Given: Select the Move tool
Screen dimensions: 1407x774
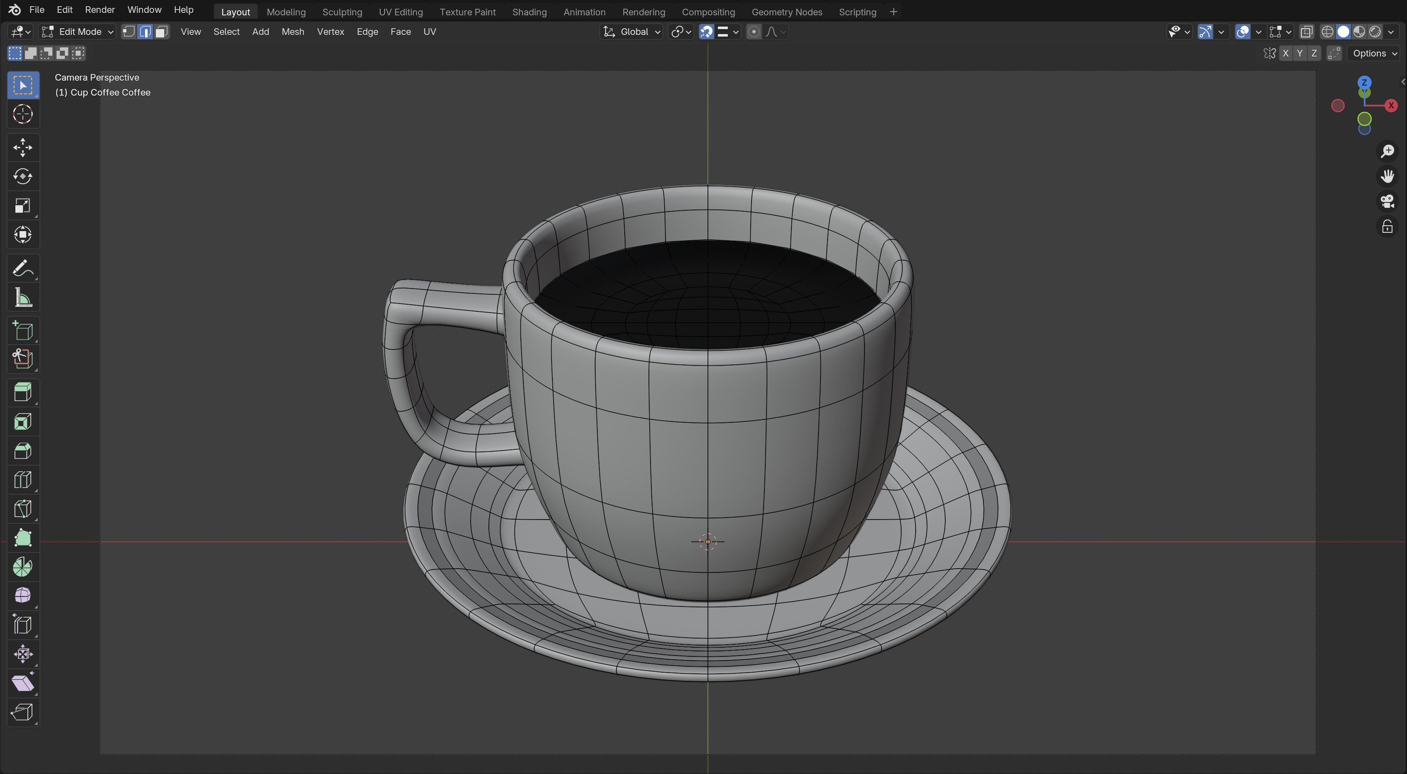Looking at the screenshot, I should 23,148.
